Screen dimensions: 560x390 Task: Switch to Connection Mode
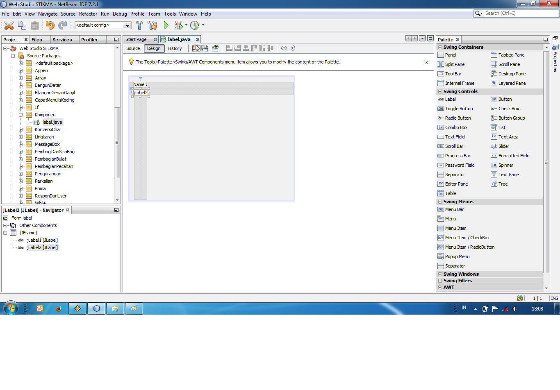pyautogui.click(x=204, y=48)
